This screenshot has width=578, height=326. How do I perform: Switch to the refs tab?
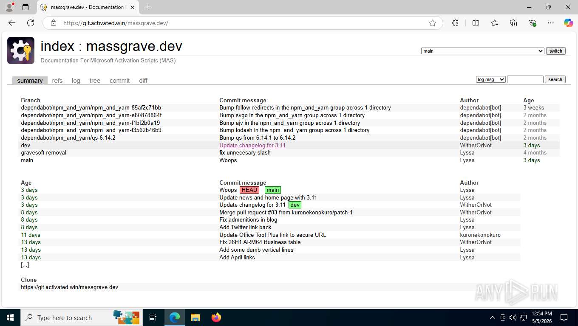click(57, 81)
